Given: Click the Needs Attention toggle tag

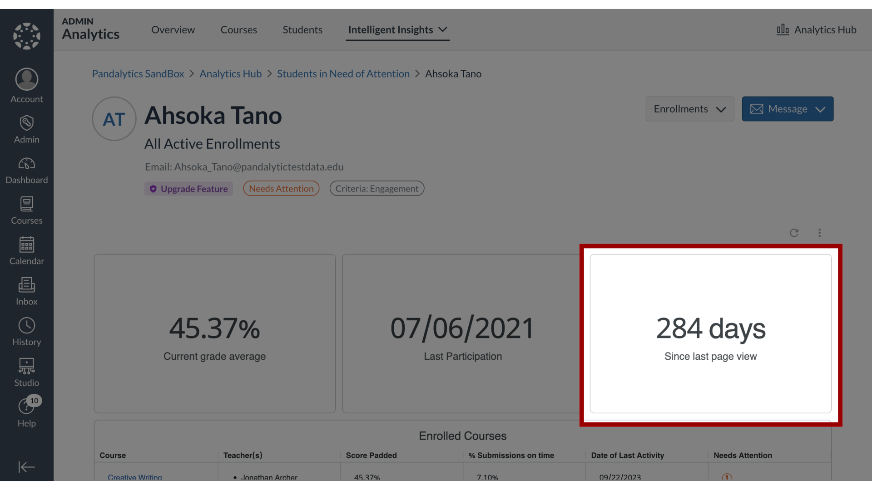Looking at the screenshot, I should click(x=282, y=188).
